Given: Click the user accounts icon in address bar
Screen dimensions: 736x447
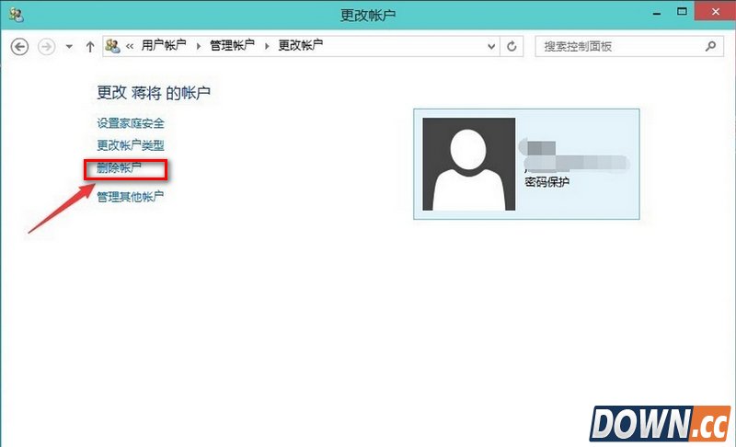Looking at the screenshot, I should 112,46.
